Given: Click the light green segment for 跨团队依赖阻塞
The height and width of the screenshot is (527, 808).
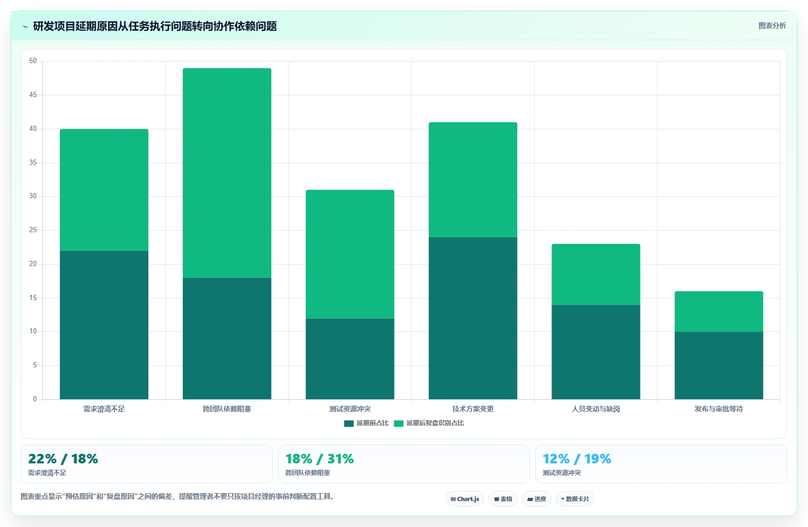Looking at the screenshot, I should click(227, 173).
